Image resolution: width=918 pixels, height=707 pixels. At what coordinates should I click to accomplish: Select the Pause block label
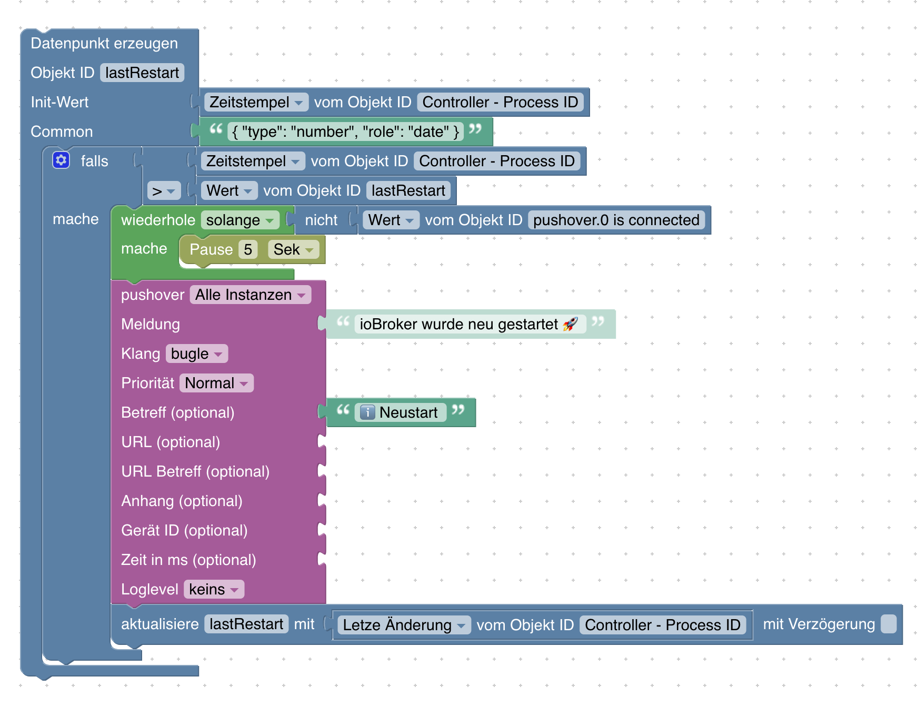coord(211,249)
